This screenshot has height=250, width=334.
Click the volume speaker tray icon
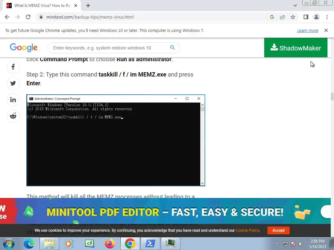[301, 244]
